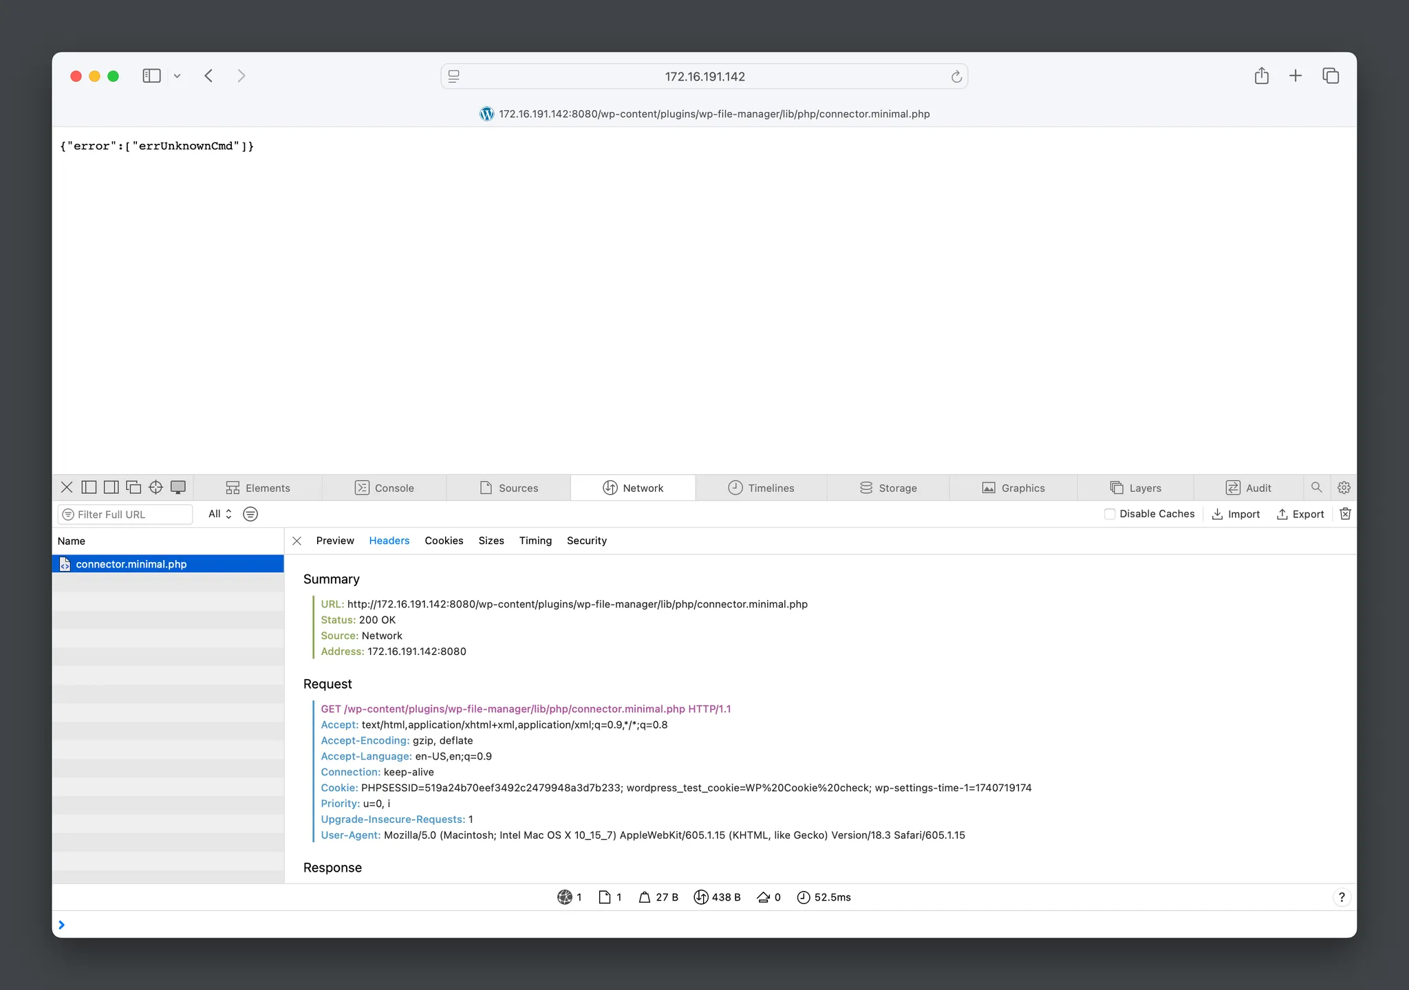Reload the page in address bar
Image resolution: width=1409 pixels, height=990 pixels.
pyautogui.click(x=956, y=76)
